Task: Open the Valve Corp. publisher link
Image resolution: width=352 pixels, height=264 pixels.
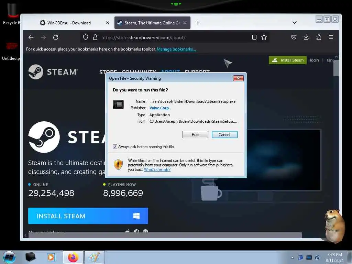Action: click(159, 108)
